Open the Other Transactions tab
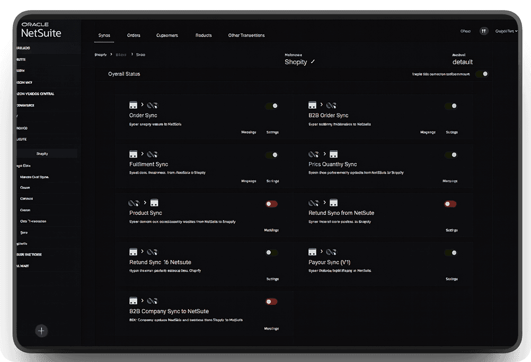This screenshot has height=362, width=531. pyautogui.click(x=246, y=35)
